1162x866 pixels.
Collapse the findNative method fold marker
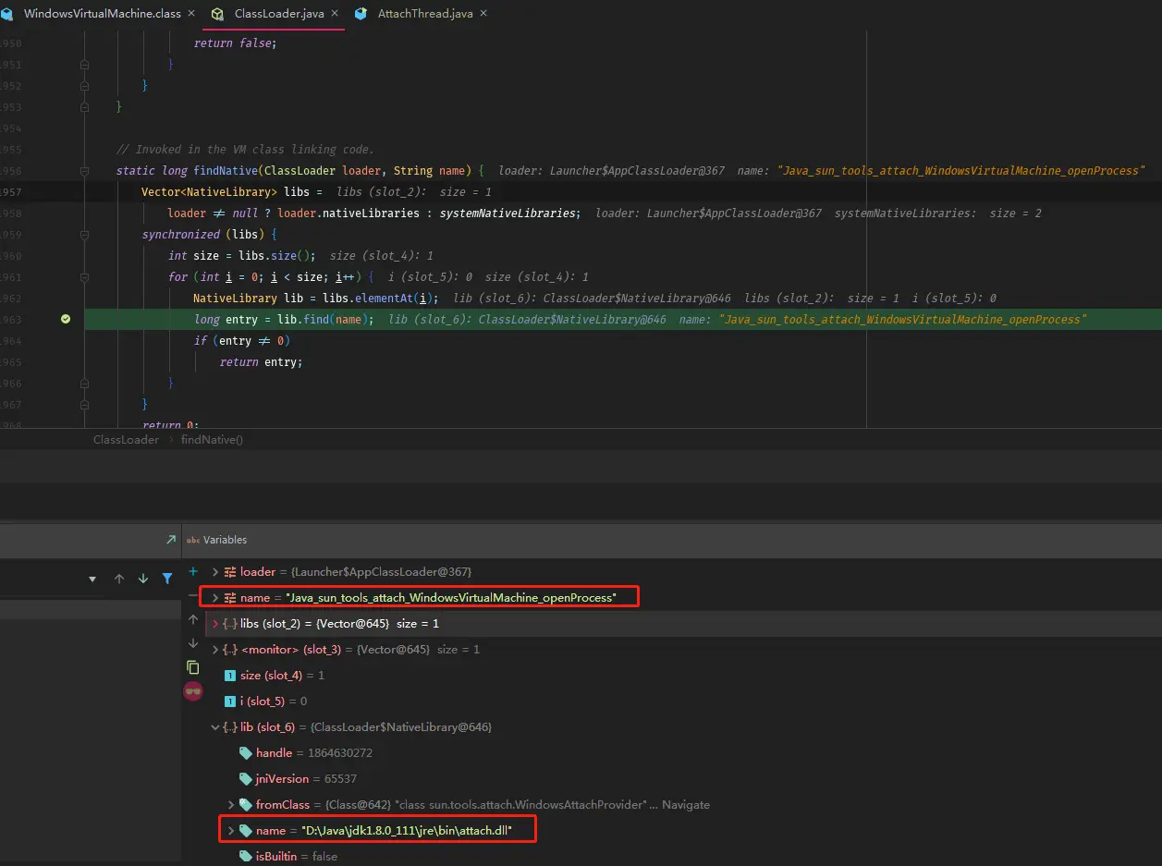[x=84, y=171]
